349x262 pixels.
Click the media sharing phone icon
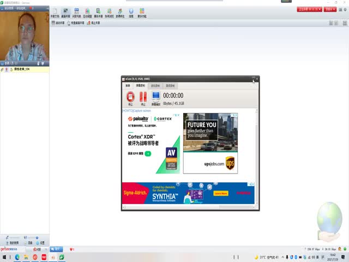click(98, 13)
